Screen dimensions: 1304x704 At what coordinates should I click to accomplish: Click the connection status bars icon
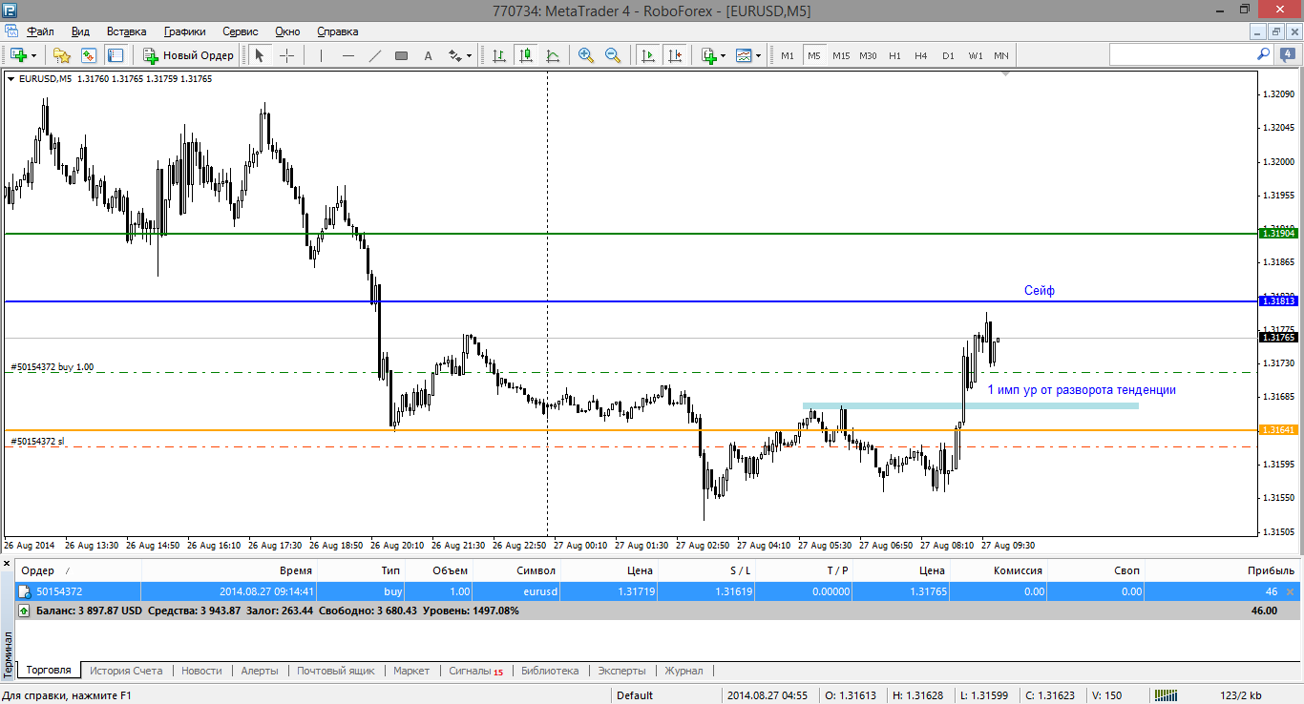(x=1167, y=695)
